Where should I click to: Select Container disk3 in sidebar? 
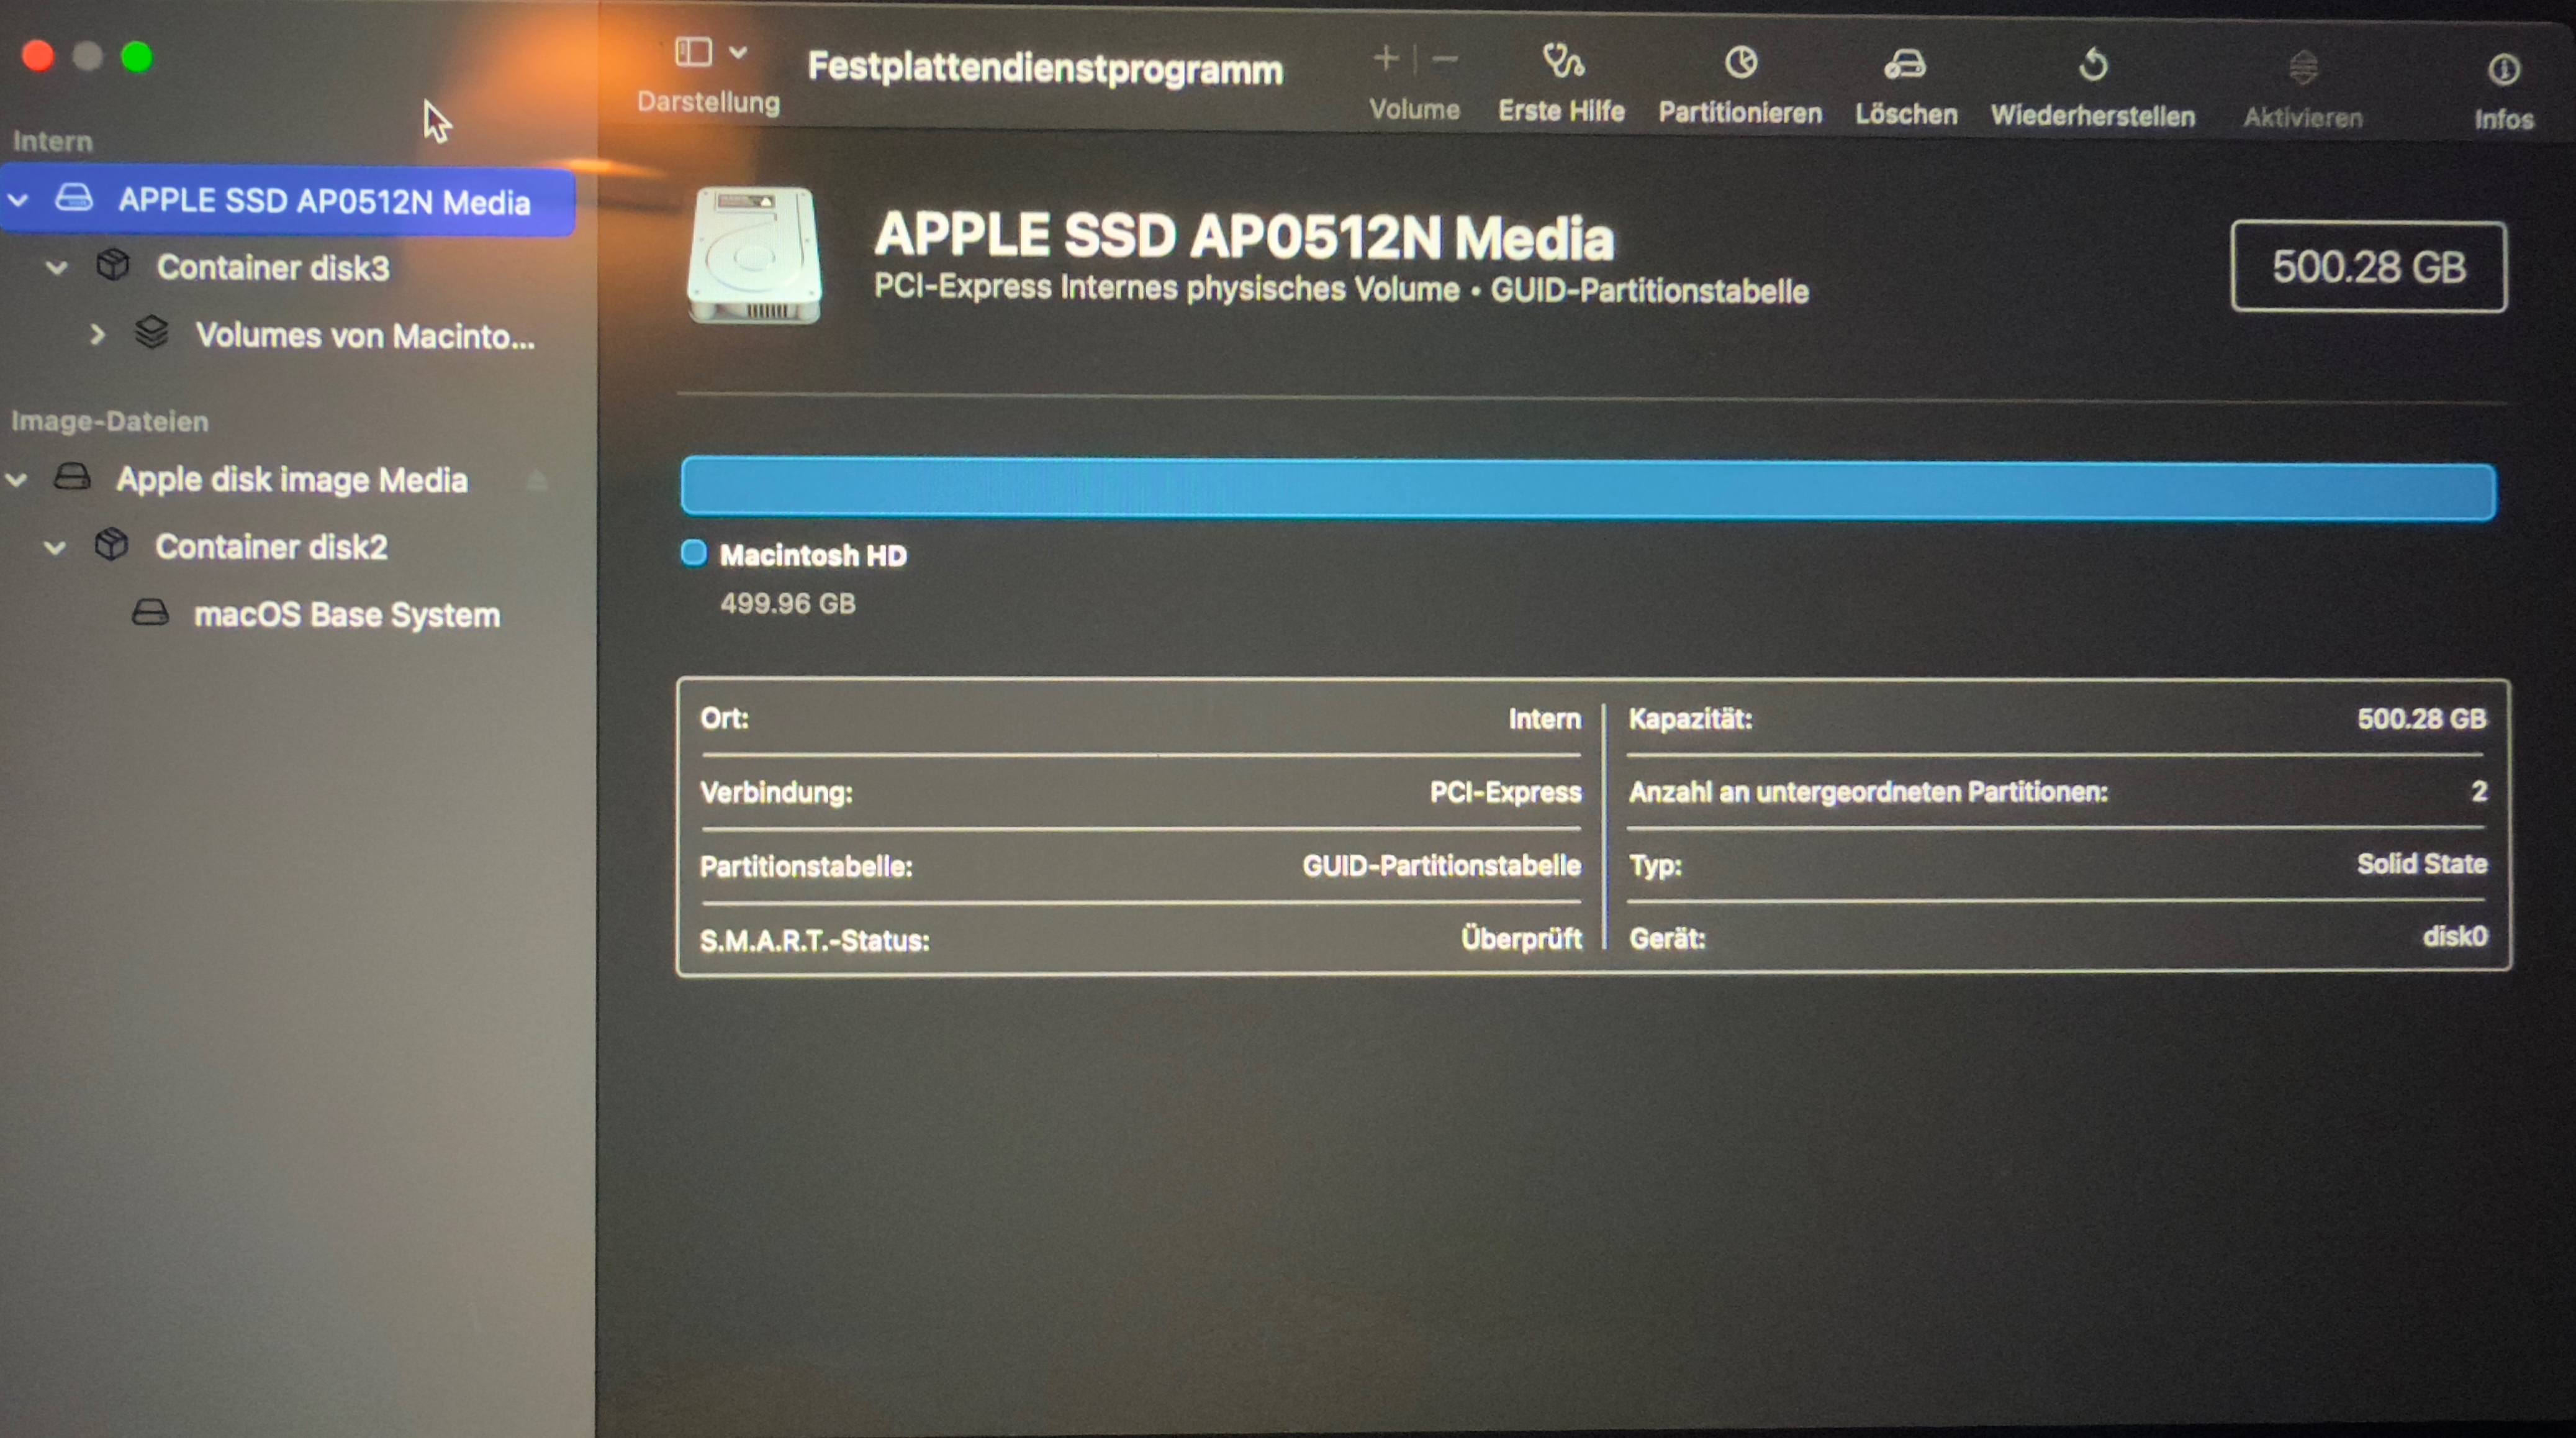[272, 267]
